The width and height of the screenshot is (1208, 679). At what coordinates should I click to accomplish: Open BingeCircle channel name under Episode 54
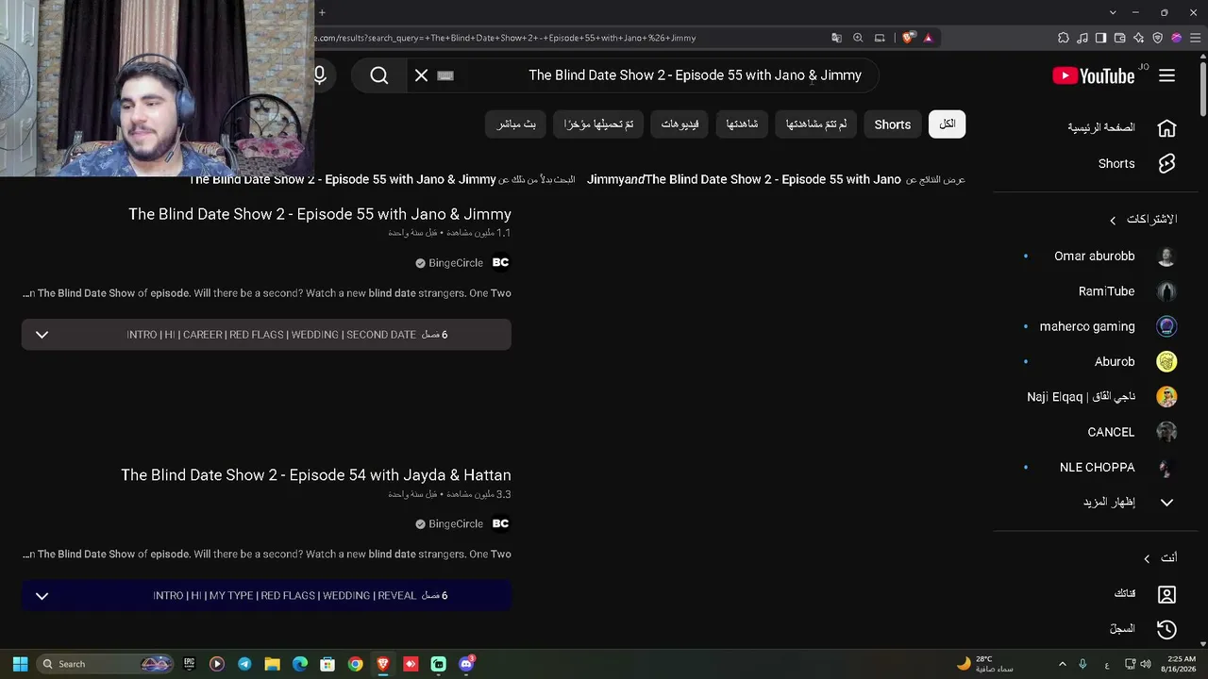456,524
